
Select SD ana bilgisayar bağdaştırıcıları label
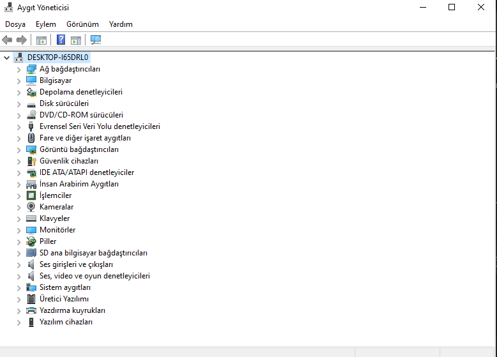(x=93, y=253)
